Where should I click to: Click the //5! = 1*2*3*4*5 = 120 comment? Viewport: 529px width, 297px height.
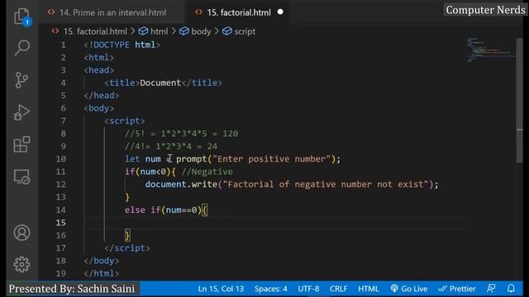(182, 134)
